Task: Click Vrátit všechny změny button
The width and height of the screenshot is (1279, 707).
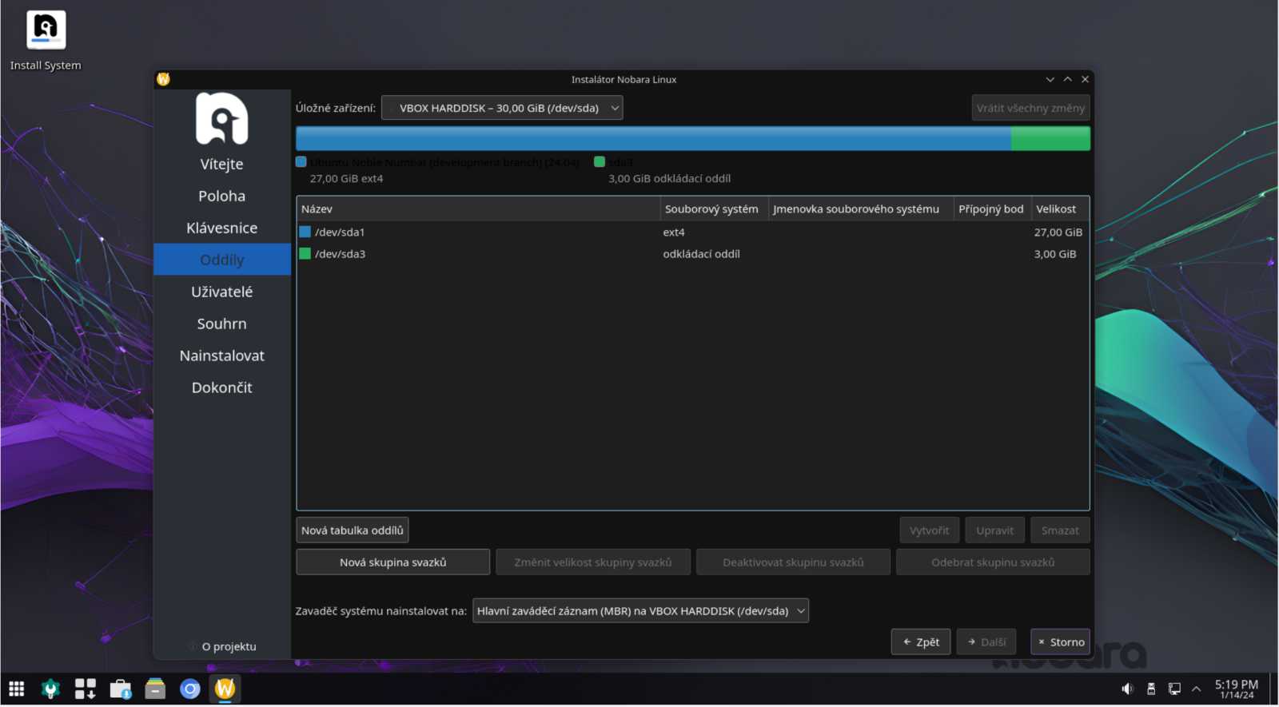Action: pyautogui.click(x=1030, y=108)
